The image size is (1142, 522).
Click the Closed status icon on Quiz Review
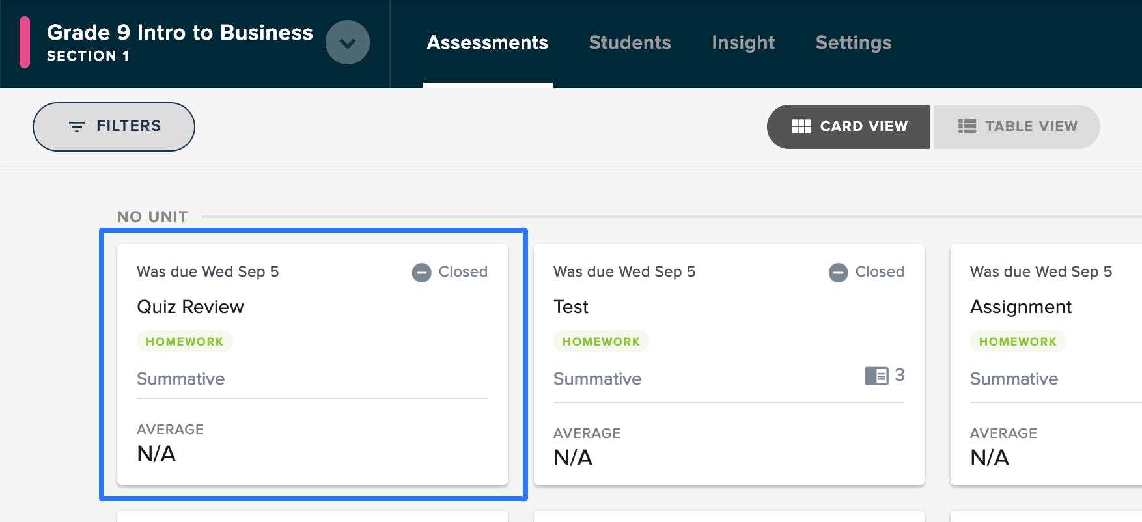pyautogui.click(x=422, y=272)
